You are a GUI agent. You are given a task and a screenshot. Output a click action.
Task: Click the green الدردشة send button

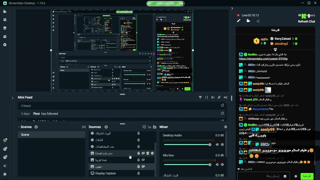(307, 176)
